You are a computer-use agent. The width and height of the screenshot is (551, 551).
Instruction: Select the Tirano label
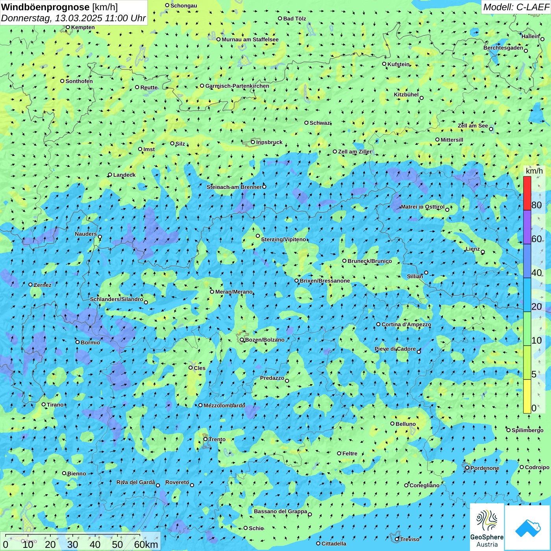tap(55, 405)
